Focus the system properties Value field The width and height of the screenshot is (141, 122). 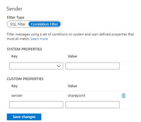point(92,66)
